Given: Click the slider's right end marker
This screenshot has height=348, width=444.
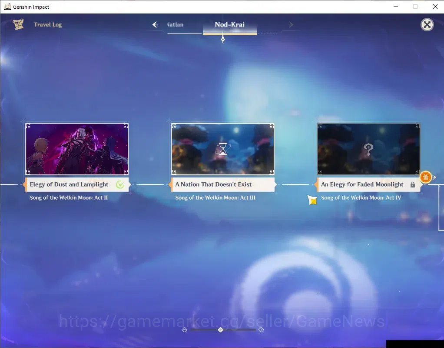Looking at the screenshot, I should [x=261, y=330].
